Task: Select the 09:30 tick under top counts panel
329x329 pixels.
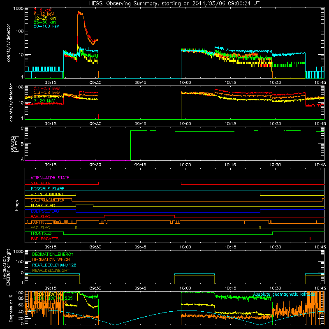Action: click(x=95, y=83)
